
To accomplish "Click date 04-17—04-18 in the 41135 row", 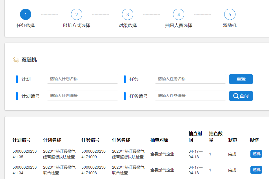I will click(x=195, y=154).
